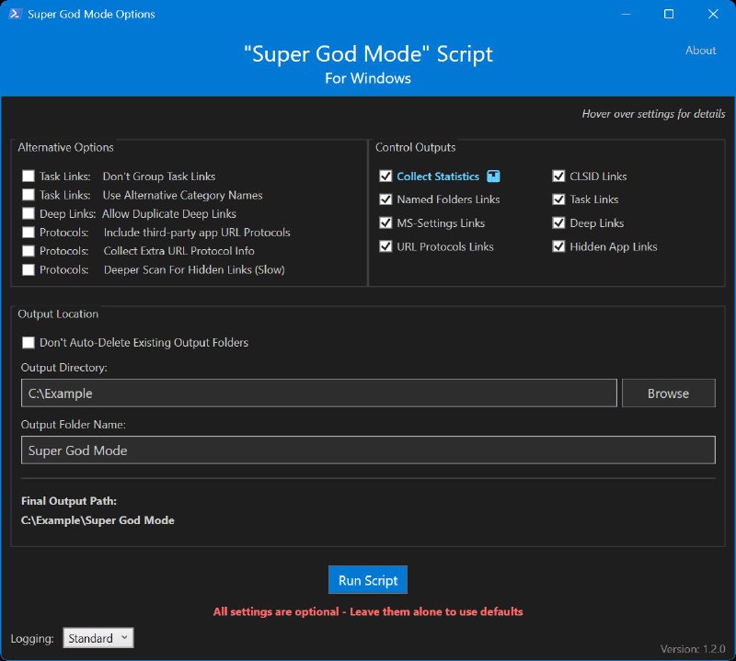Uncheck CLSID Links output
Image resolution: width=736 pixels, height=661 pixels.
tap(559, 176)
